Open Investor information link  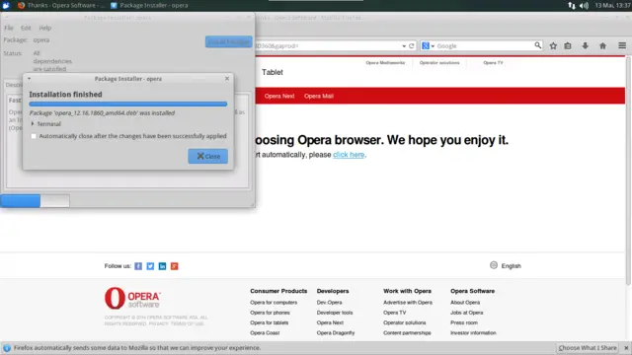tap(473, 333)
